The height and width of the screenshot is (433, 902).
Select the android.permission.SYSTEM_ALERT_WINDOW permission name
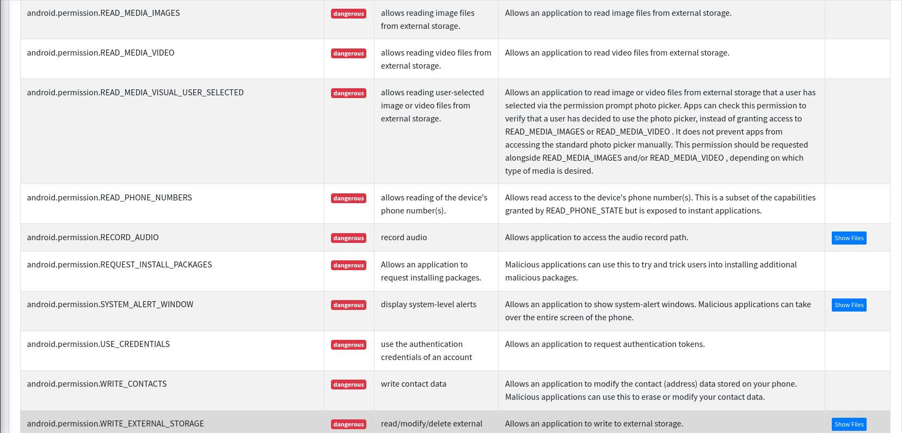[x=110, y=304]
